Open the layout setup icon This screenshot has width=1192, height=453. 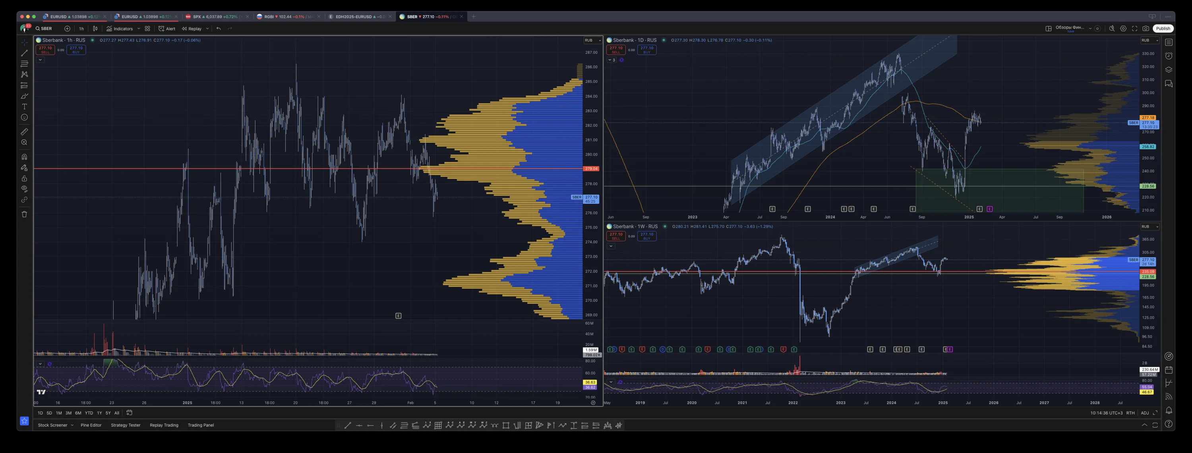click(1048, 29)
